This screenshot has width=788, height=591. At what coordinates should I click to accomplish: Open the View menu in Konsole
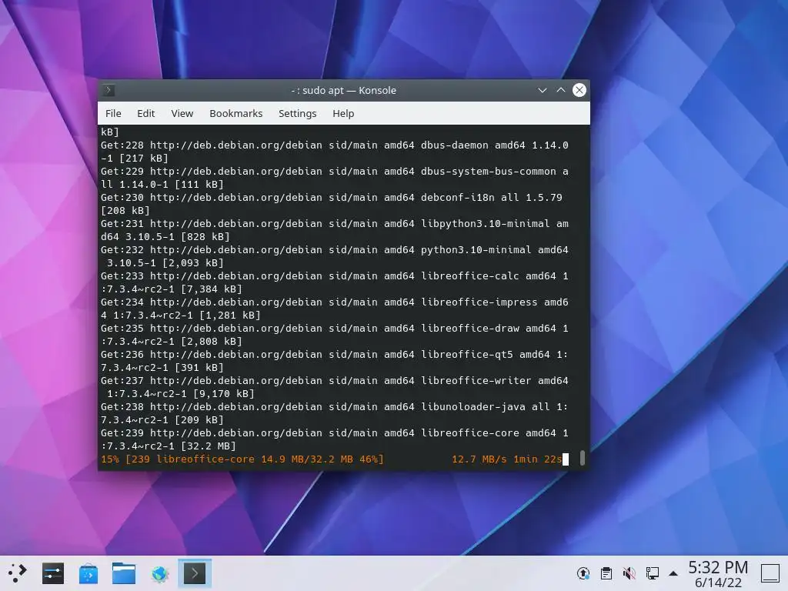182,114
